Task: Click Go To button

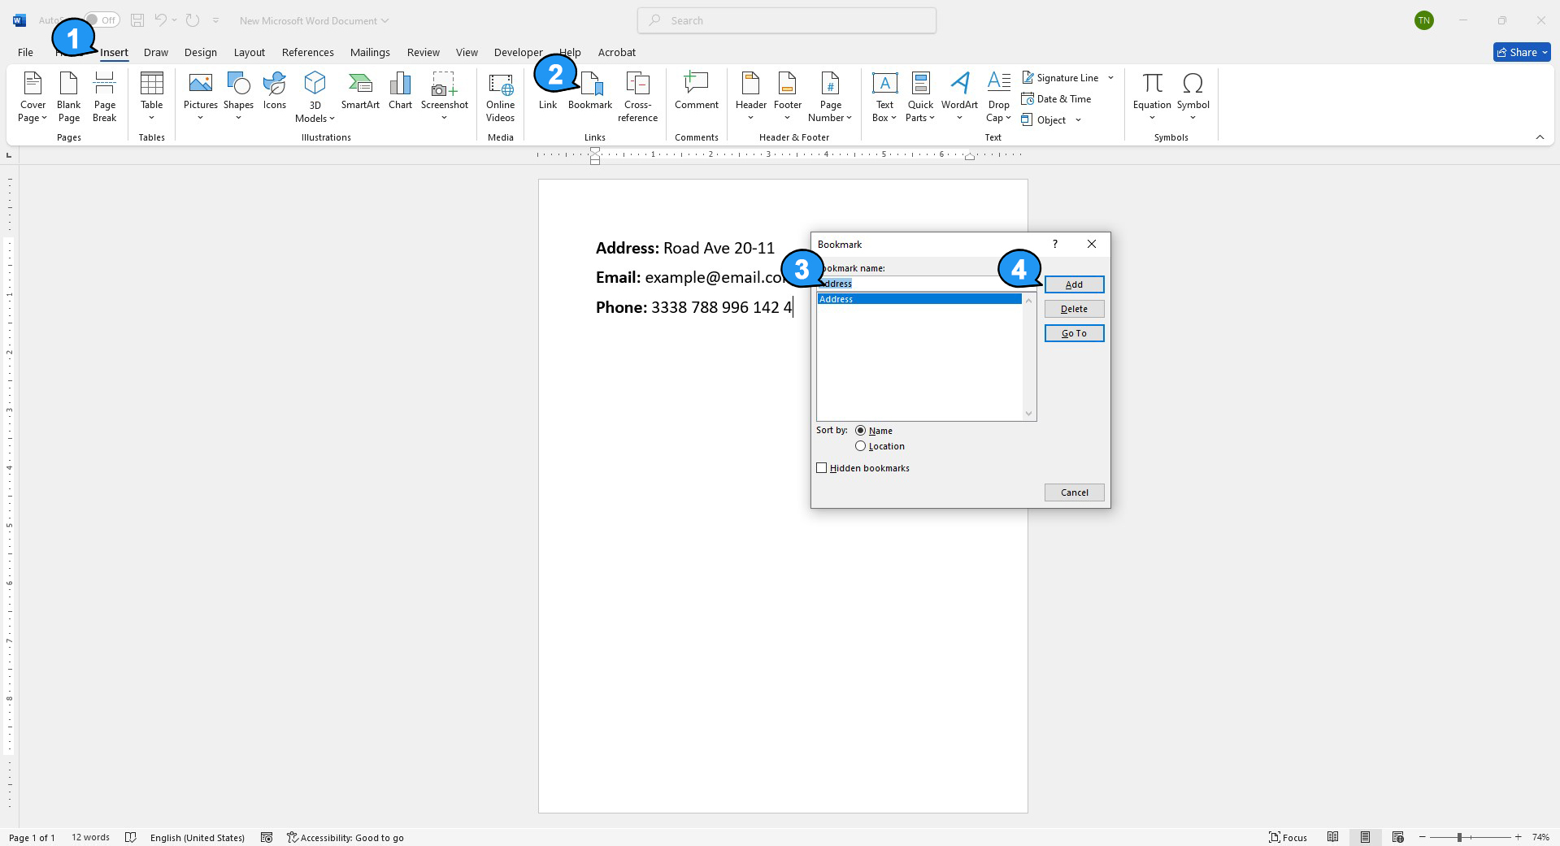Action: coord(1074,333)
